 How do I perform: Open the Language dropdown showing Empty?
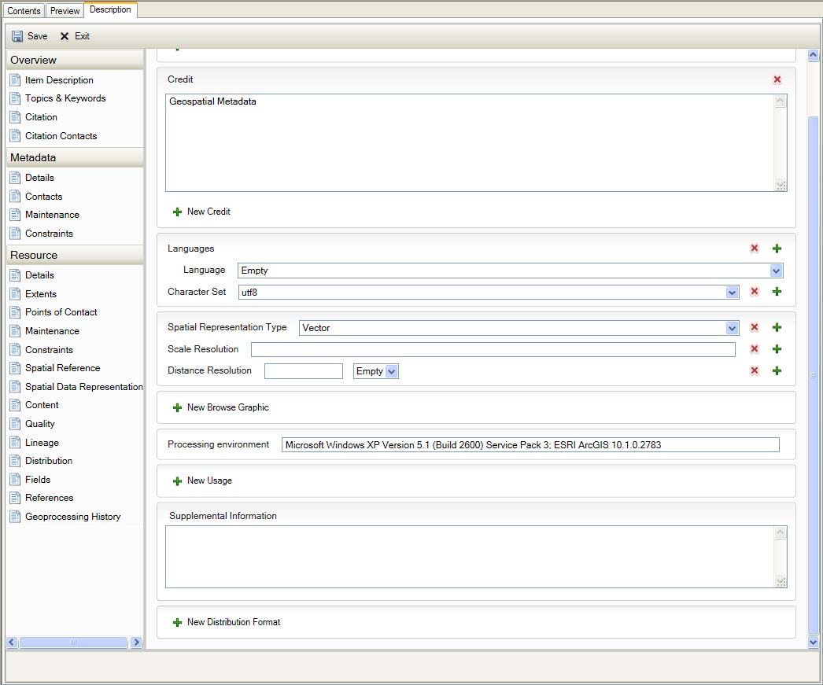click(777, 270)
